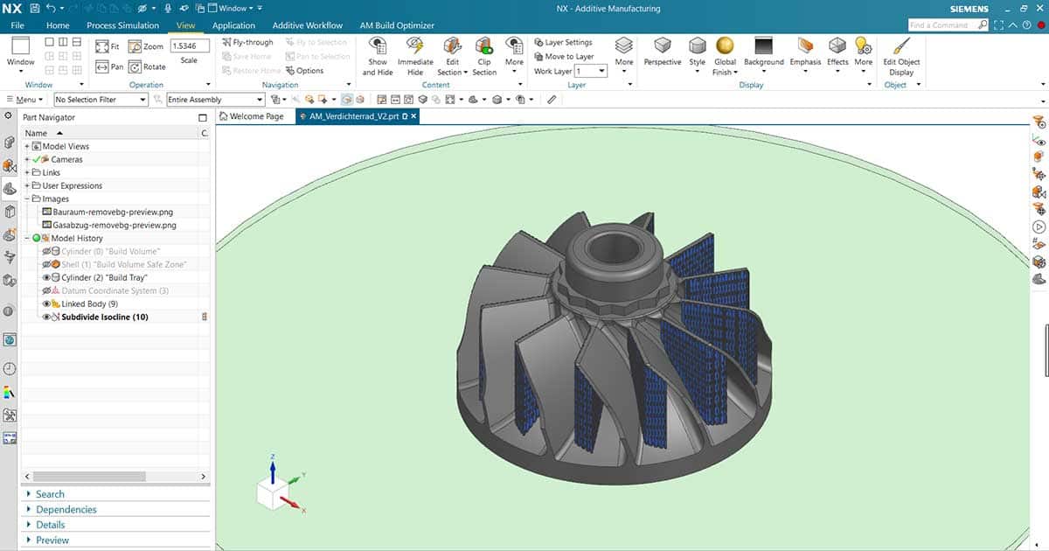Click the microphone icon in the quick access toolbar
1049x551 pixels.
pos(167,8)
